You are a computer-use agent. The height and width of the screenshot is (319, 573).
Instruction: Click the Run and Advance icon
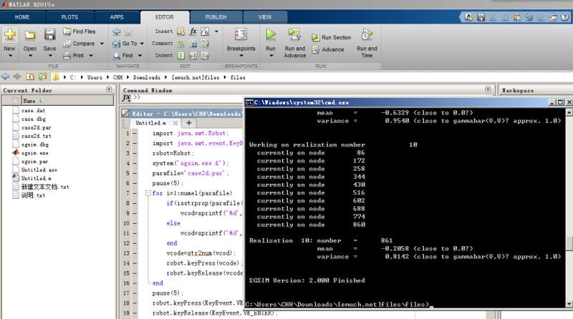pos(294,35)
